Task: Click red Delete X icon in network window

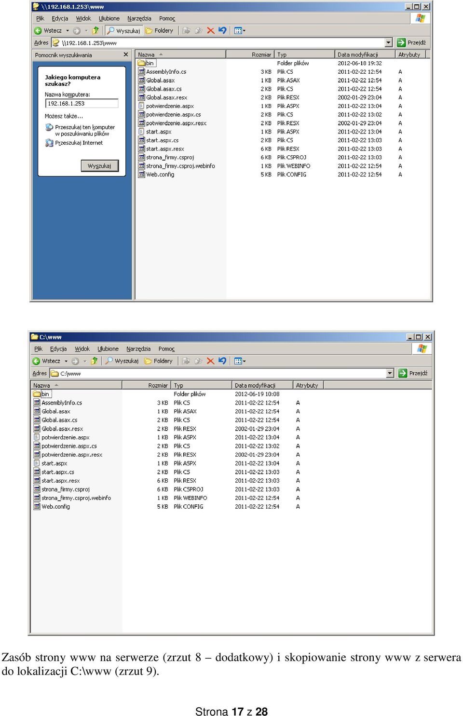Action: point(211,30)
